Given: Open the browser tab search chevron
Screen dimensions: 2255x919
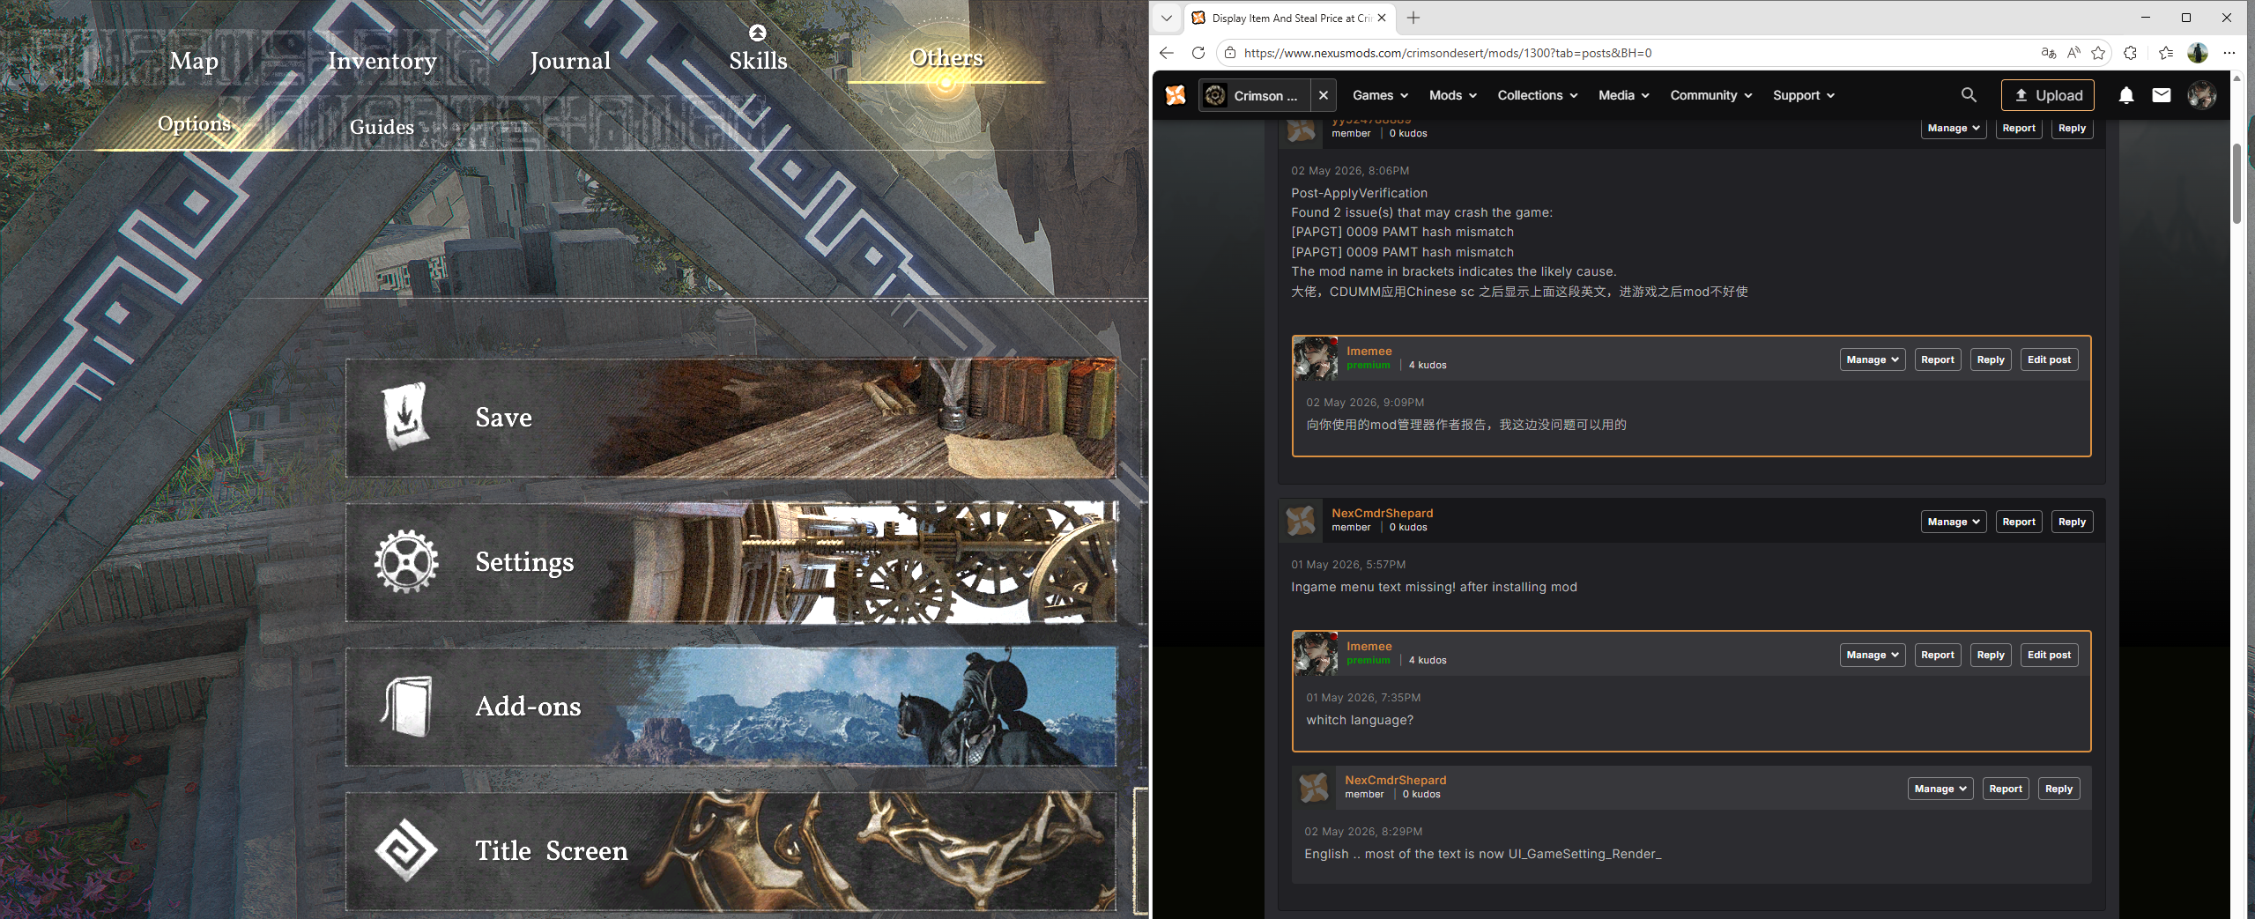Looking at the screenshot, I should click(x=1167, y=18).
